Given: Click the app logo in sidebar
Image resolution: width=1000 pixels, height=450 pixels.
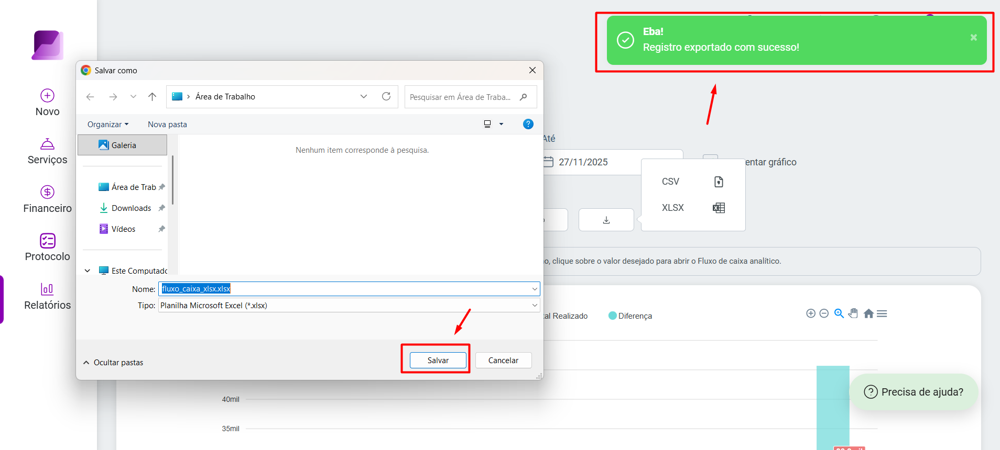Looking at the screenshot, I should point(48,45).
